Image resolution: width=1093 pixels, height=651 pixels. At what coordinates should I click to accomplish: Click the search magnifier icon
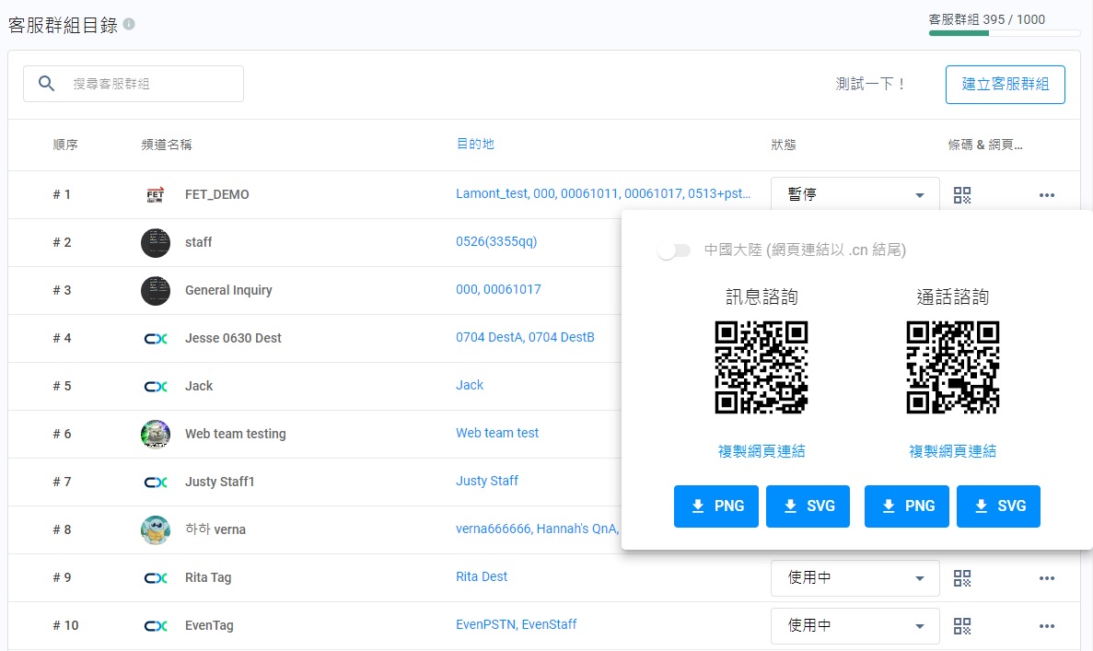pos(46,84)
